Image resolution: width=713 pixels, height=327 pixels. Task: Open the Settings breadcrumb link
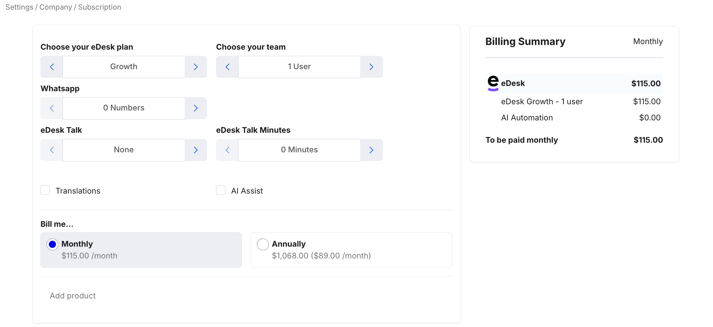pos(19,7)
